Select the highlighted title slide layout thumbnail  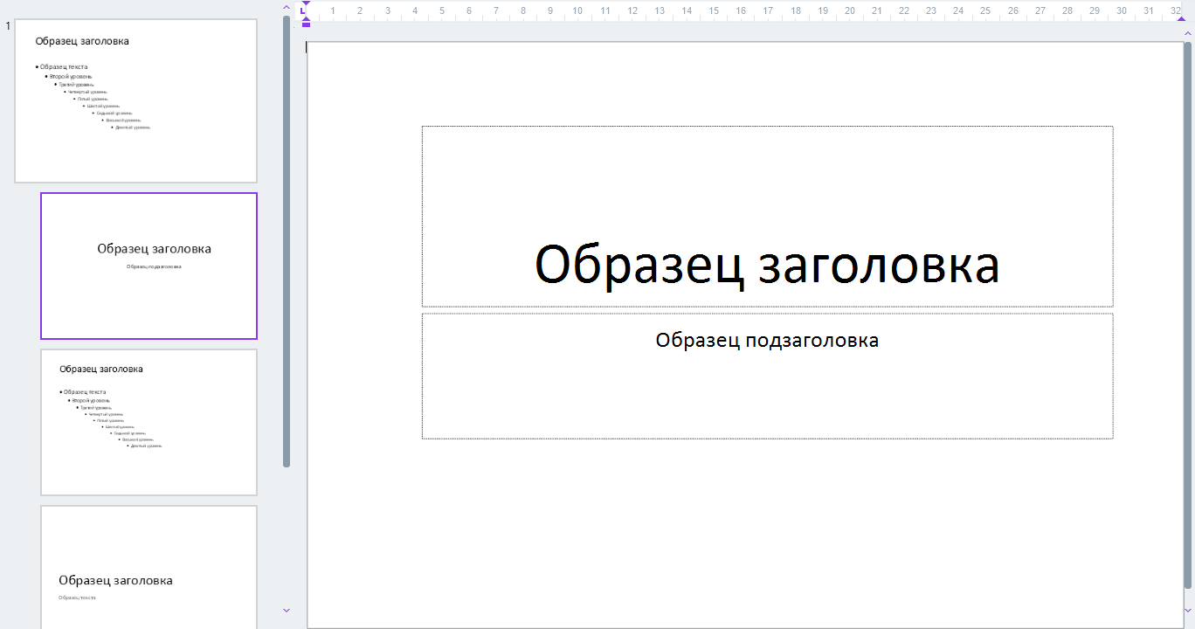click(x=149, y=265)
